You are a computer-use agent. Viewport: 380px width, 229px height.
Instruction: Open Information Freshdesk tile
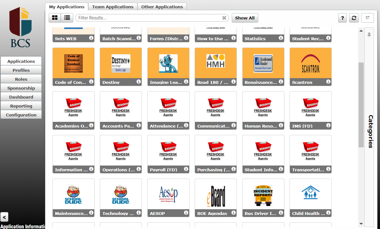74,154
